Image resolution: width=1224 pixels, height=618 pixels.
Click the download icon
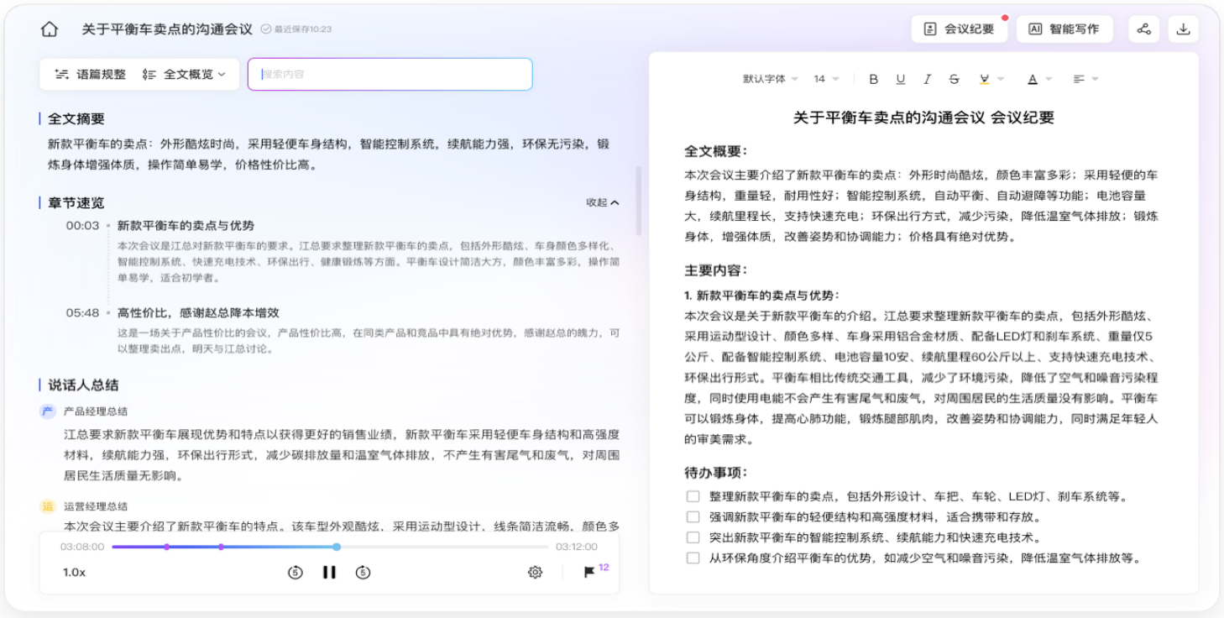(x=1183, y=29)
